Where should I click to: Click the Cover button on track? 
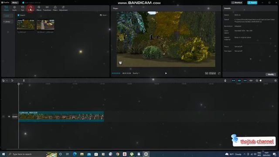[15, 116]
